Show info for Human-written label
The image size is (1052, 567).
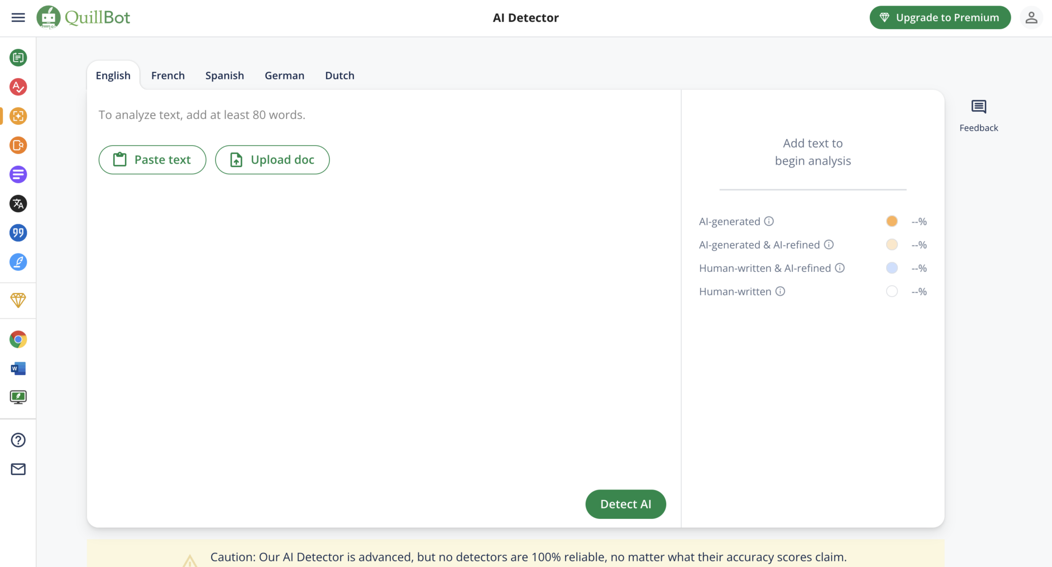tap(780, 291)
